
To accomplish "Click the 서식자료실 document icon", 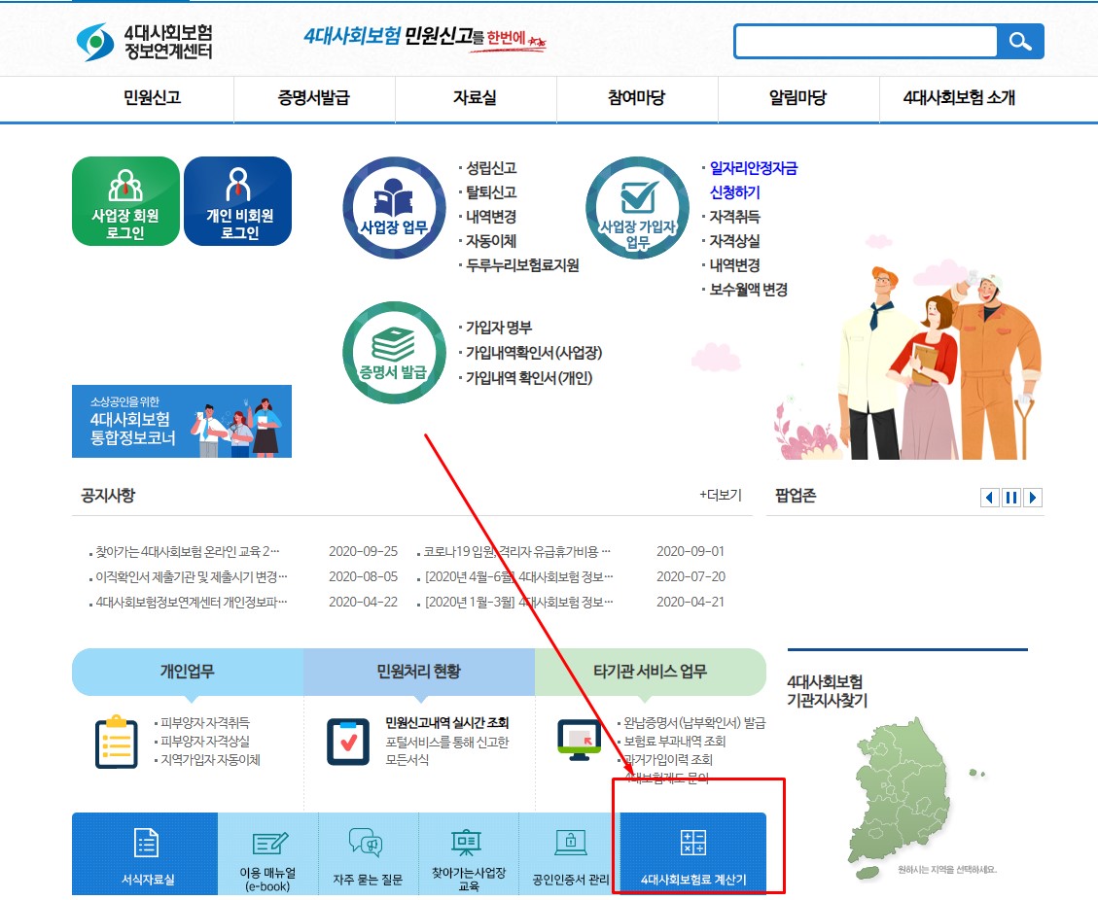I will (146, 843).
